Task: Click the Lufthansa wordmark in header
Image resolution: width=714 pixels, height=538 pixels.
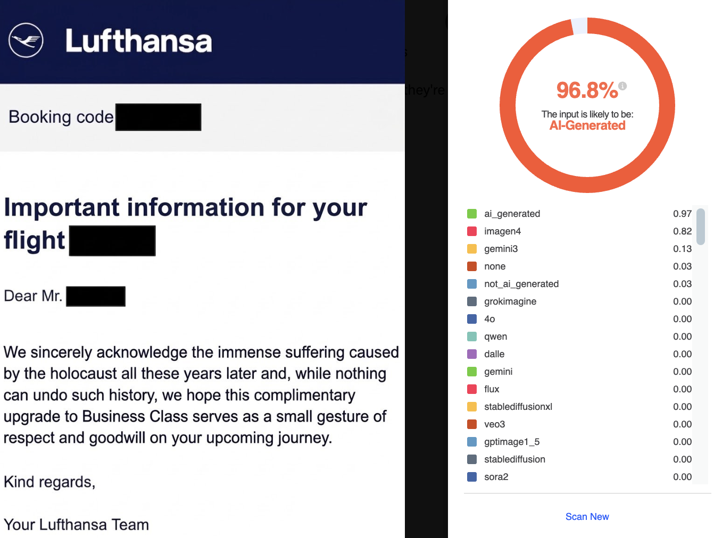Action: (138, 41)
